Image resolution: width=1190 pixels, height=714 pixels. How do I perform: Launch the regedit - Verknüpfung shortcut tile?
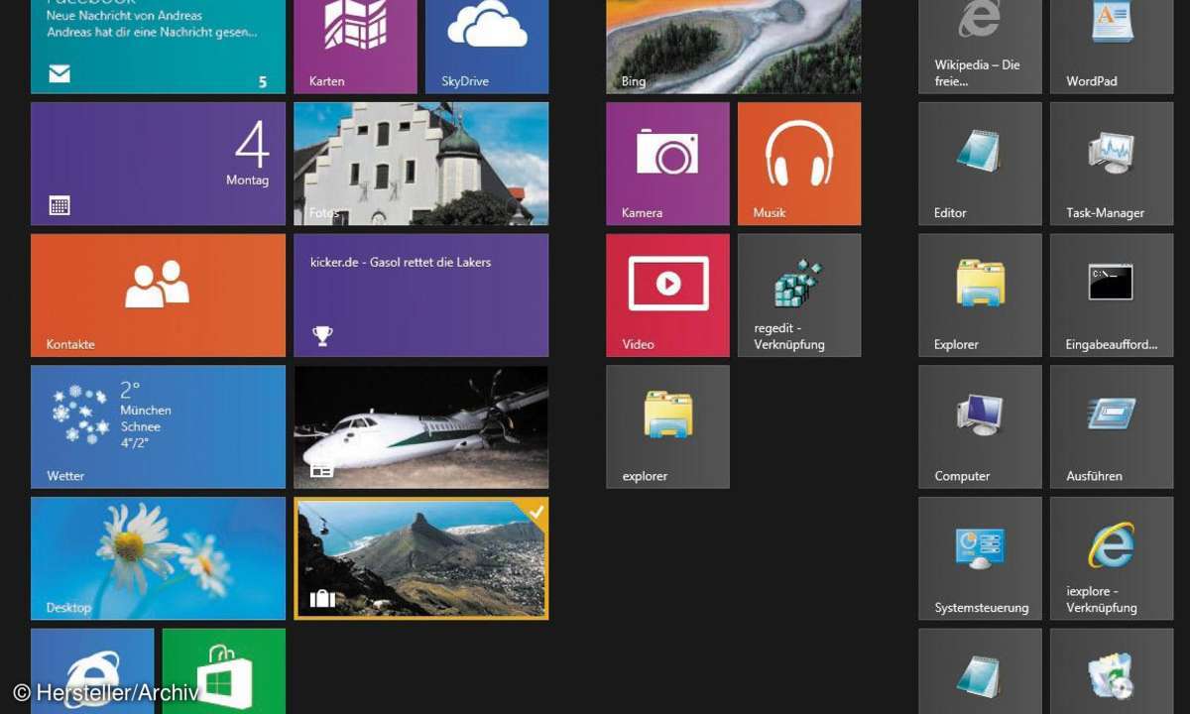point(799,296)
